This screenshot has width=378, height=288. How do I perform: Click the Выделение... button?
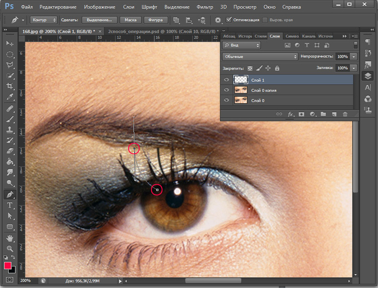(96, 19)
